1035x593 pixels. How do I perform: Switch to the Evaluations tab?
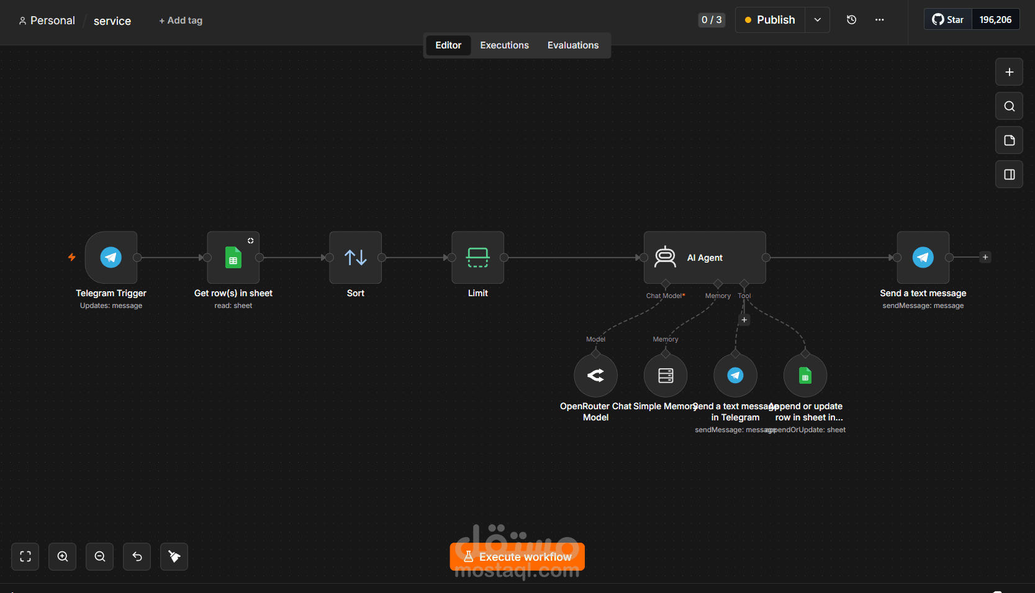pos(573,45)
